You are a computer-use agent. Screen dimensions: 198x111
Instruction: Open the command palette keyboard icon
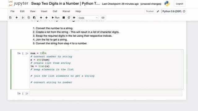pos(103,18)
